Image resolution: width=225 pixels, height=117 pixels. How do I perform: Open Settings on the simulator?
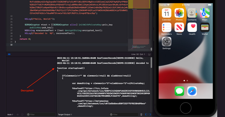tap(167, 42)
